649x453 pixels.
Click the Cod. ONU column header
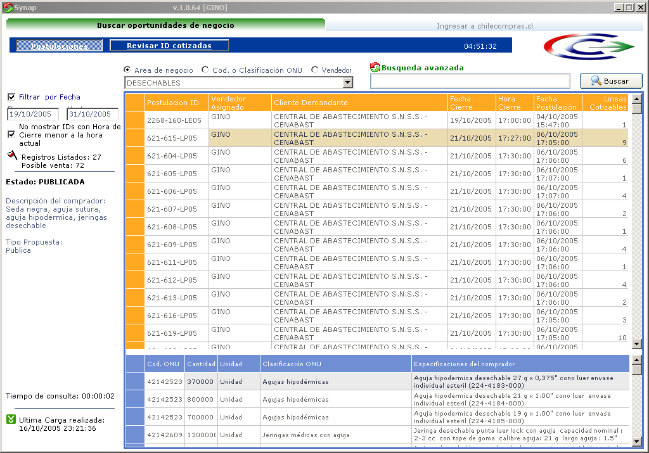click(x=164, y=364)
